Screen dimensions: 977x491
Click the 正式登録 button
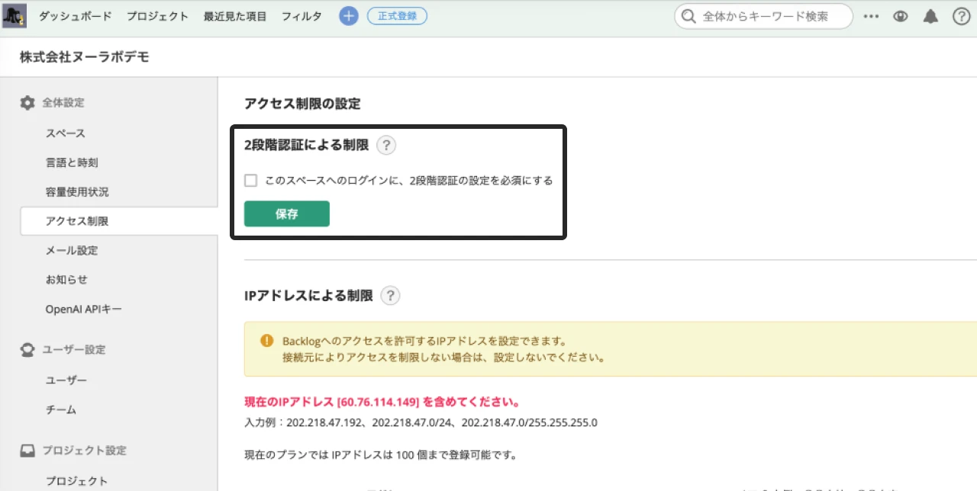point(397,15)
